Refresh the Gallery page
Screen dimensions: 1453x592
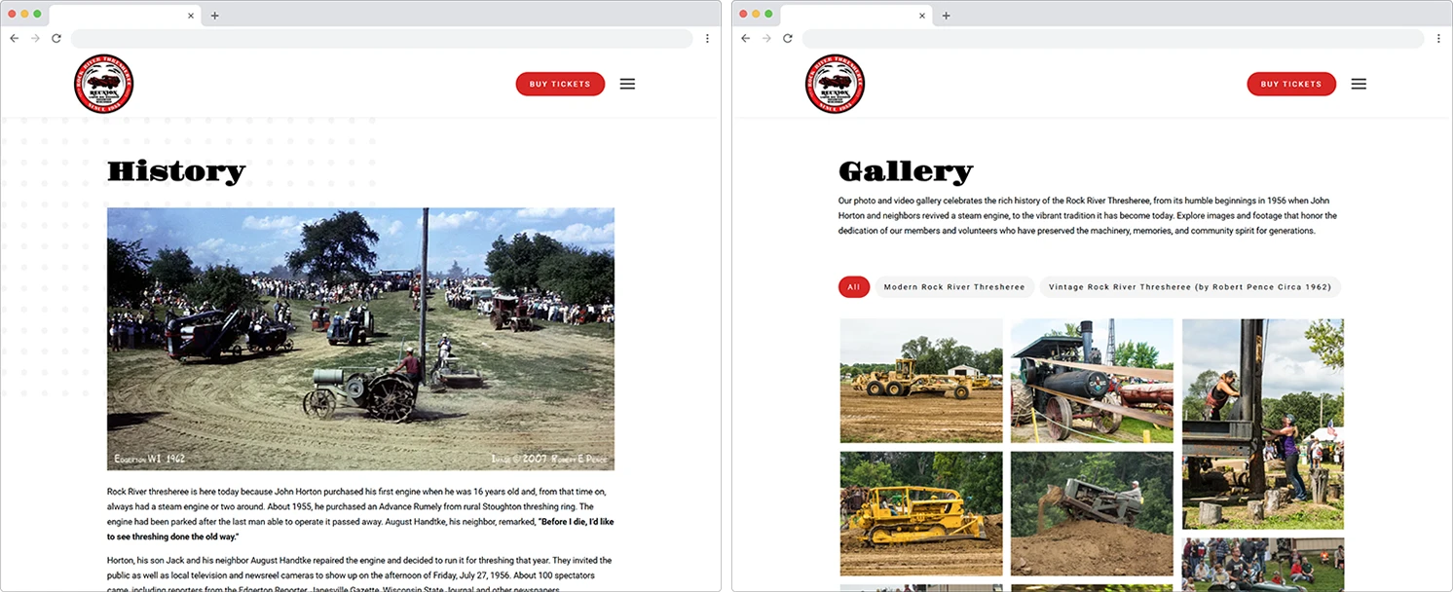tap(787, 38)
